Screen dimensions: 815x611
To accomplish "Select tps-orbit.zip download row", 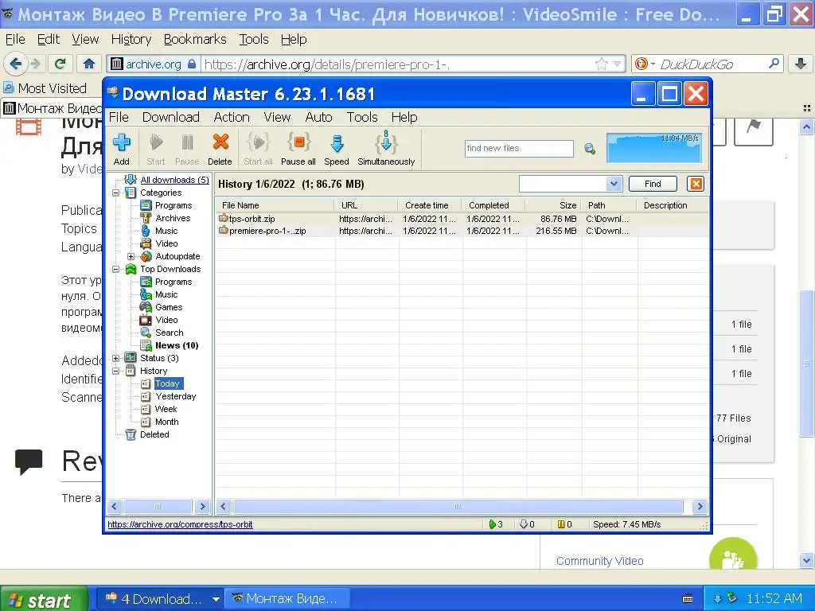I will 462,219.
